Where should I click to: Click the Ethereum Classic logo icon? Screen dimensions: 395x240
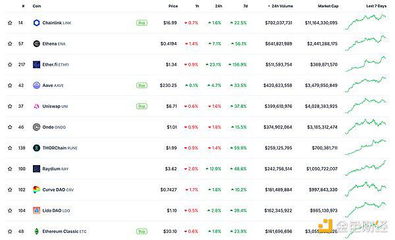[36, 231]
